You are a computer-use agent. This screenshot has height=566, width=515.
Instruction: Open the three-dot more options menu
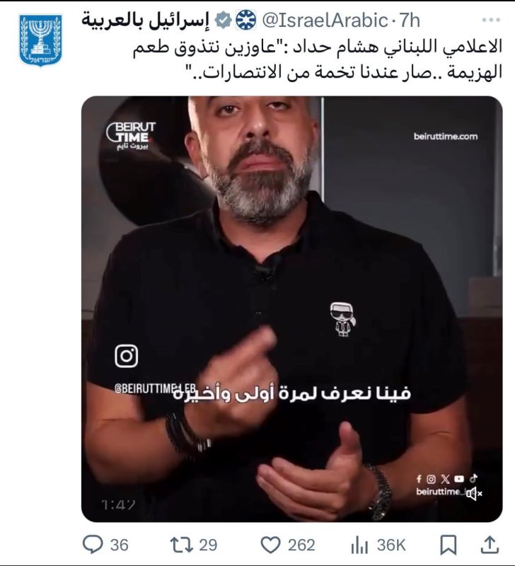[x=491, y=21]
